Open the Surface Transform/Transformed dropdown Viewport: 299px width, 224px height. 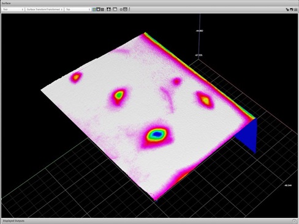coord(44,9)
